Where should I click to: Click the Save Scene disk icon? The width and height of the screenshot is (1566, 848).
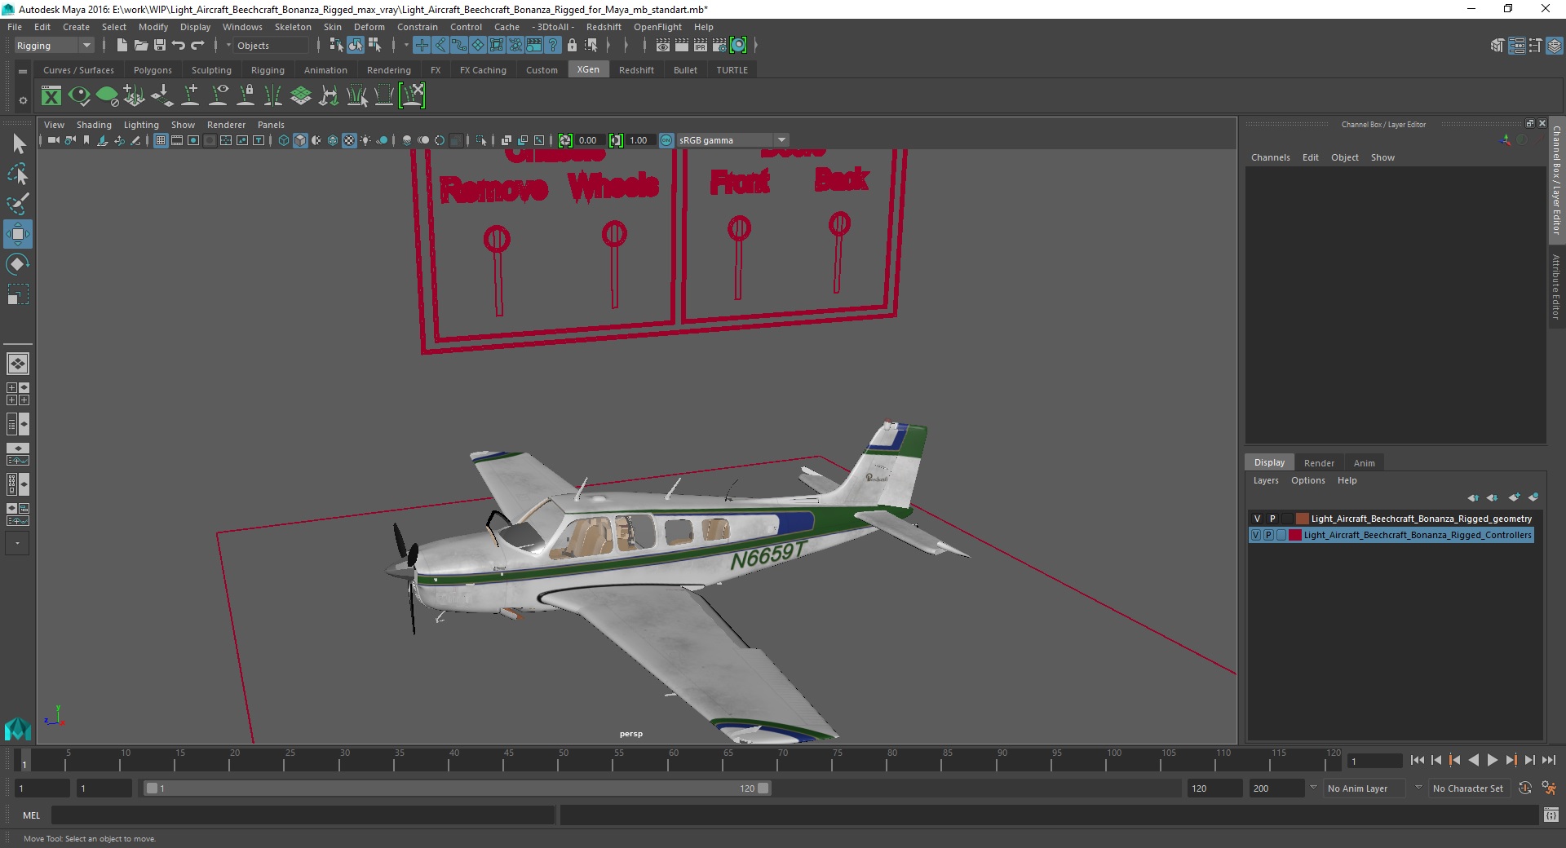click(x=160, y=46)
